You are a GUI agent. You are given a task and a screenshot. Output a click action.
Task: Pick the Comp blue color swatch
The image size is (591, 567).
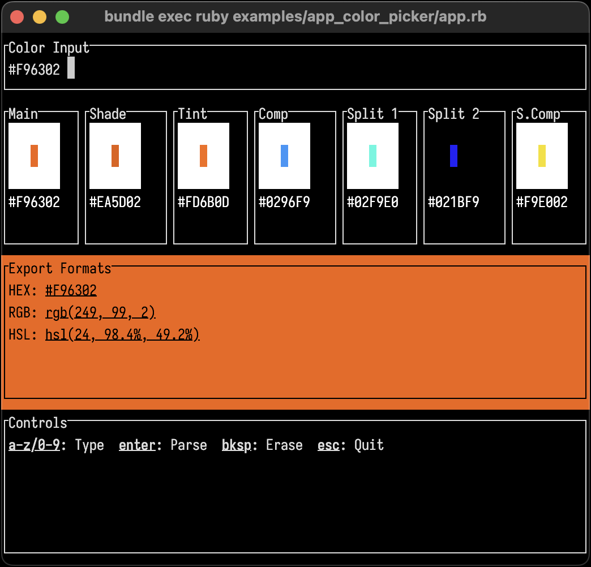[x=284, y=156]
